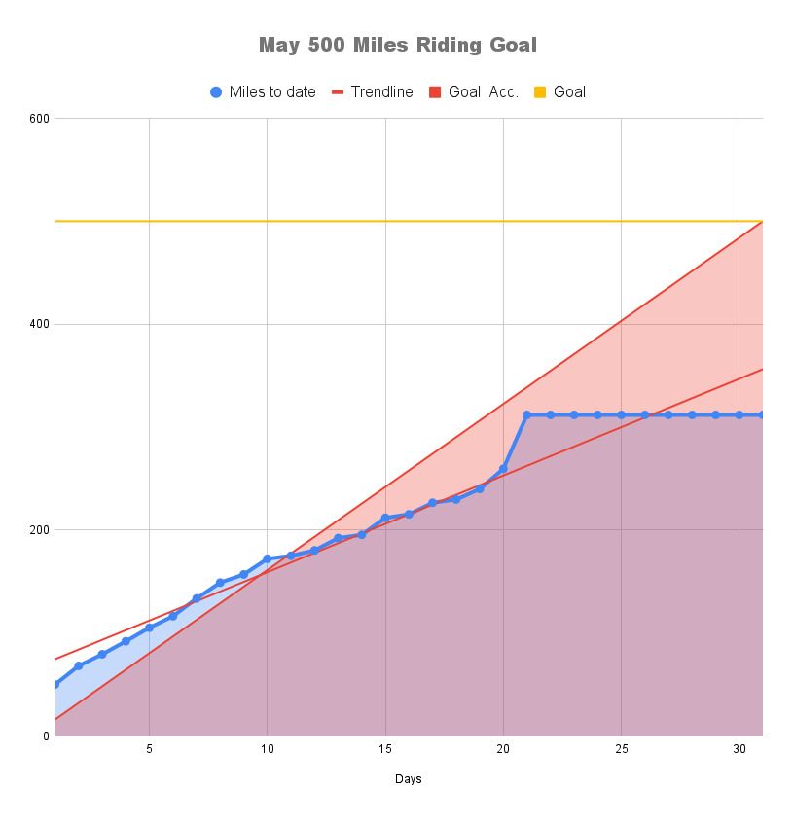
Task: Click the yellow Goal legend square
Action: coord(540,92)
